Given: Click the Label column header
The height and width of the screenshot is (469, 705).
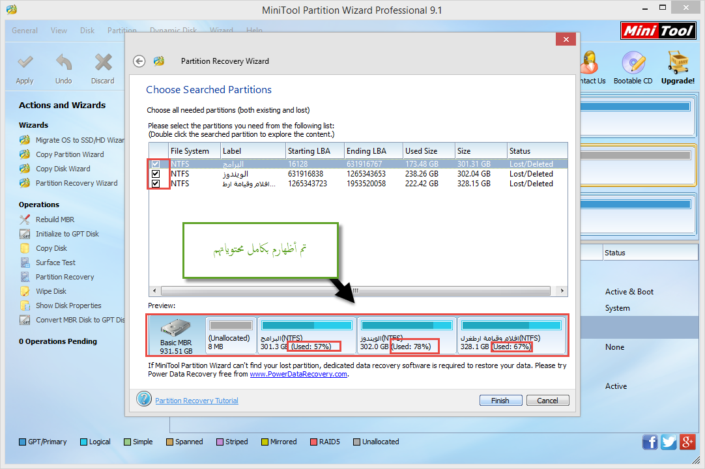Looking at the screenshot, I should tap(253, 151).
